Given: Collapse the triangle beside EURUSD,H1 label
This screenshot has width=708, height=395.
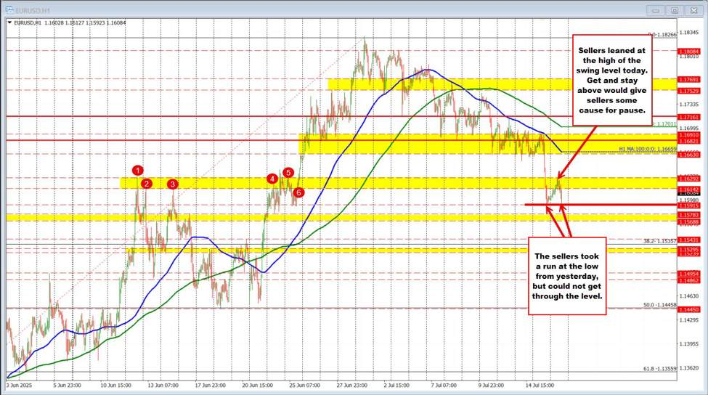Looking at the screenshot, I should [x=9, y=23].
